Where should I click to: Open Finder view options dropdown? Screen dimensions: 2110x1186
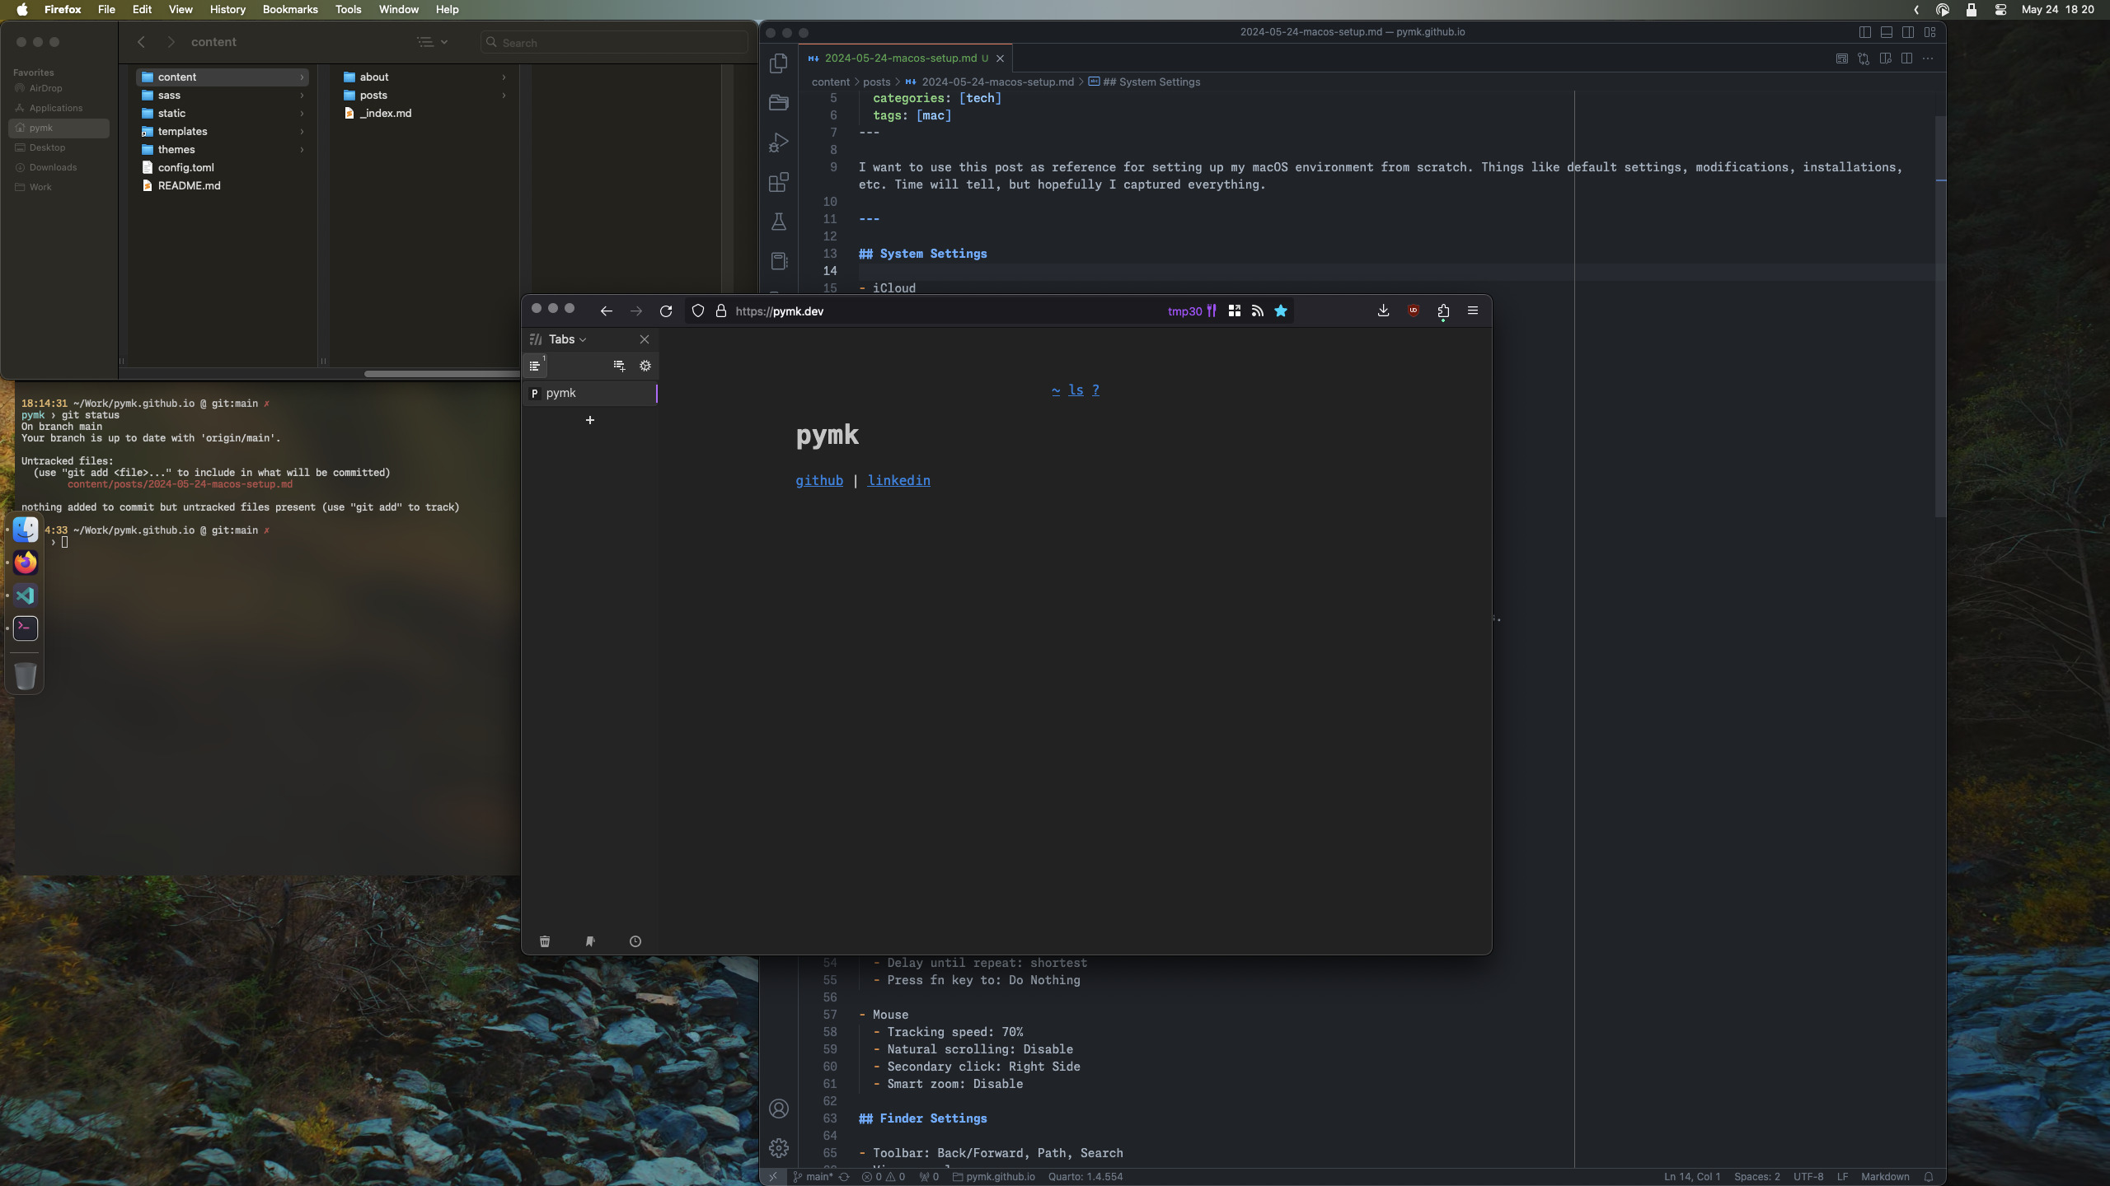(x=433, y=42)
